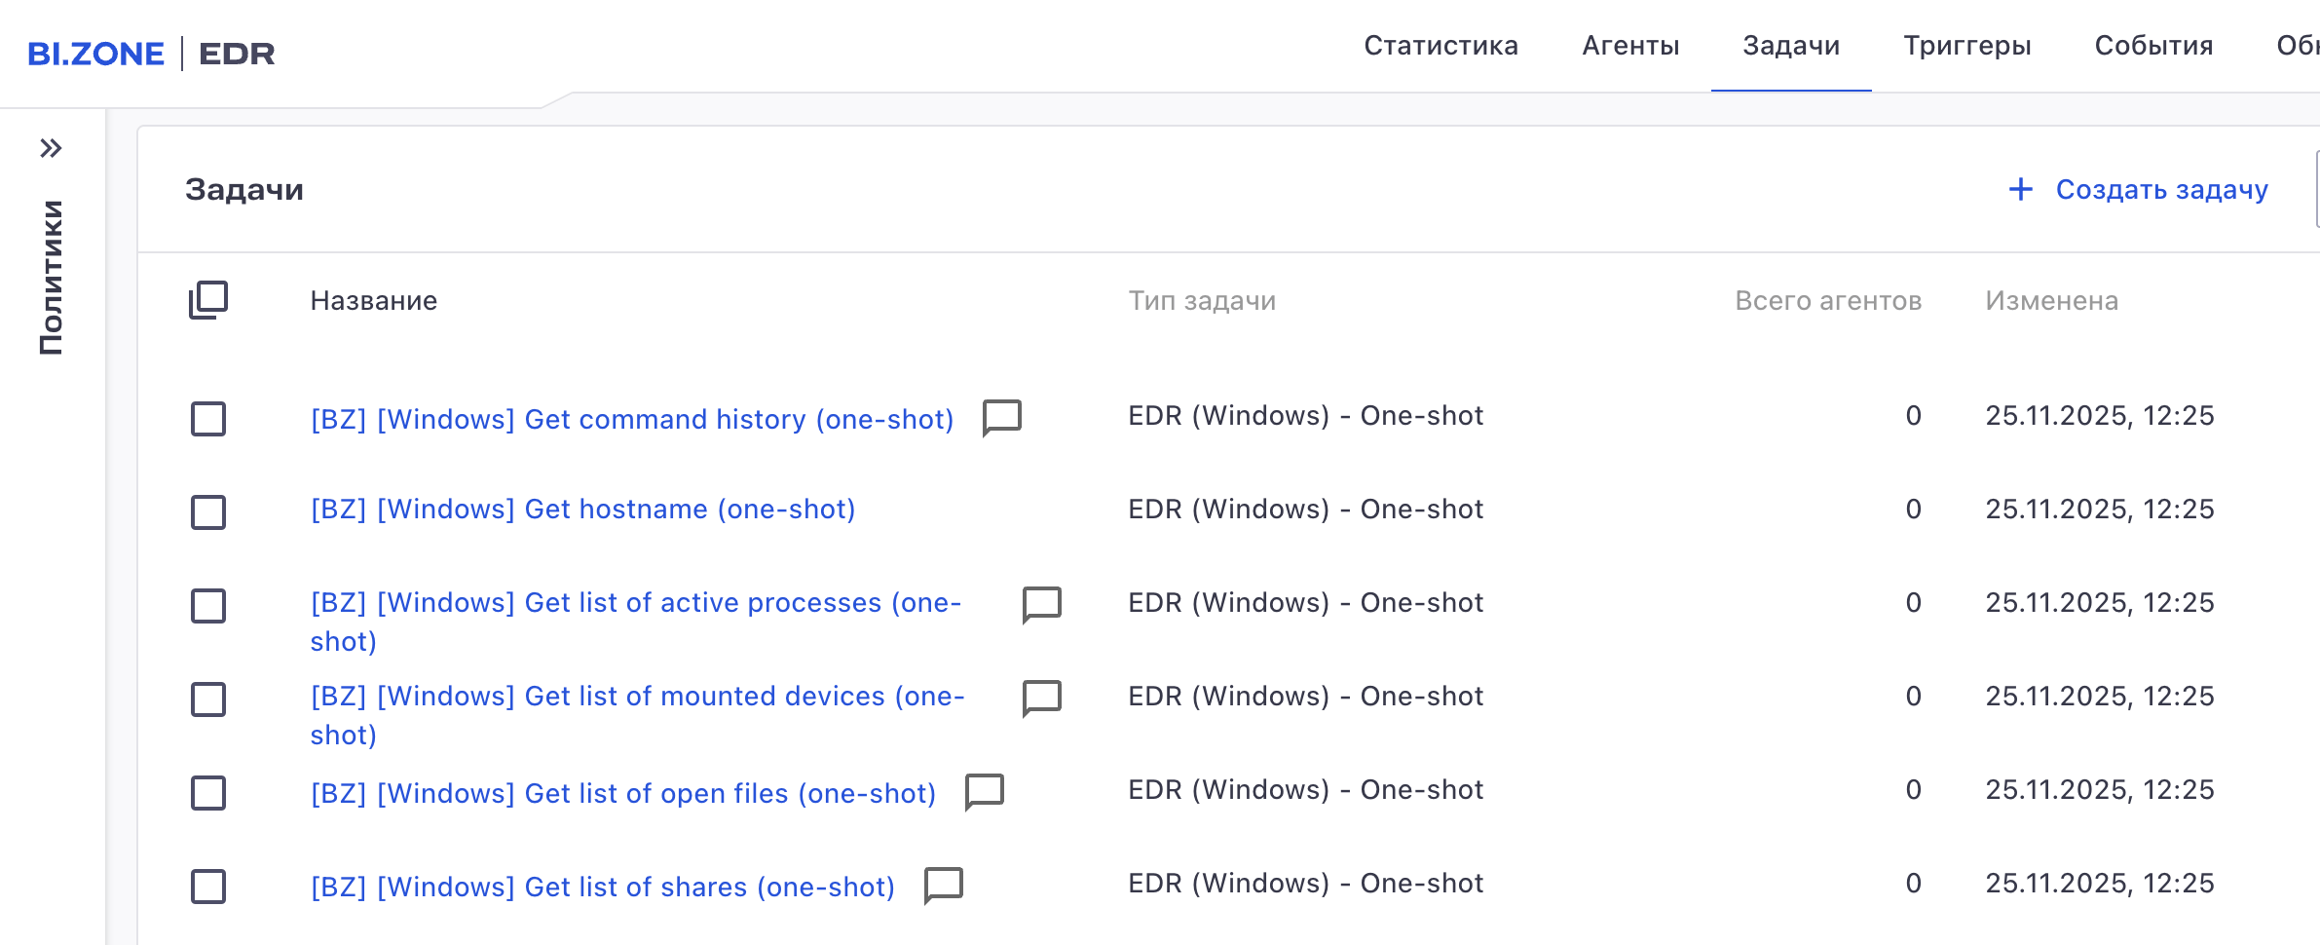
Task: Tick checkbox for Get list of active processes
Action: point(208,606)
